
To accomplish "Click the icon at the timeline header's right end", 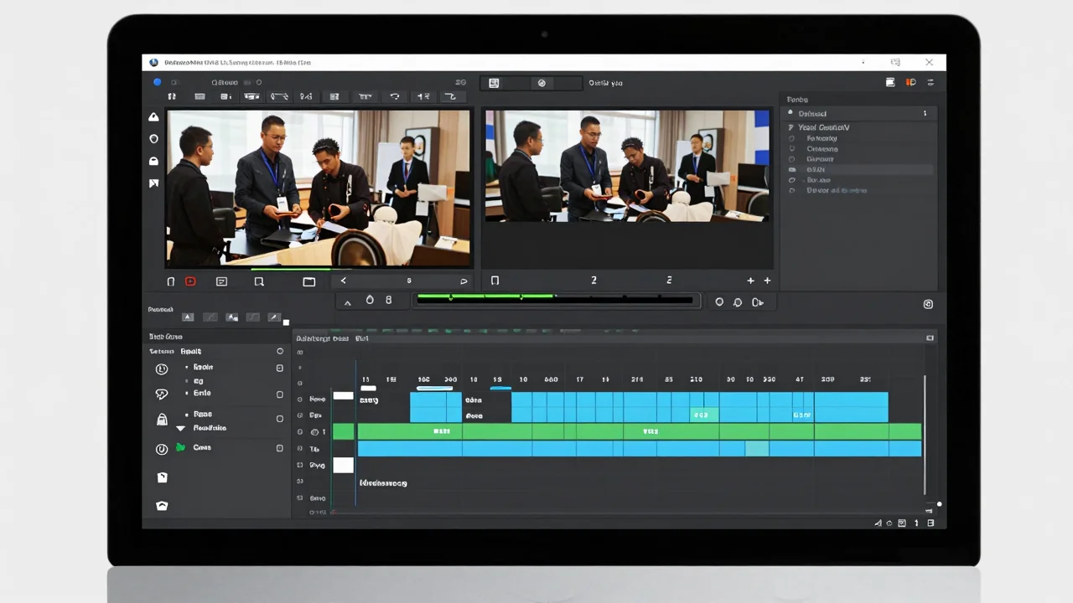I will click(930, 338).
